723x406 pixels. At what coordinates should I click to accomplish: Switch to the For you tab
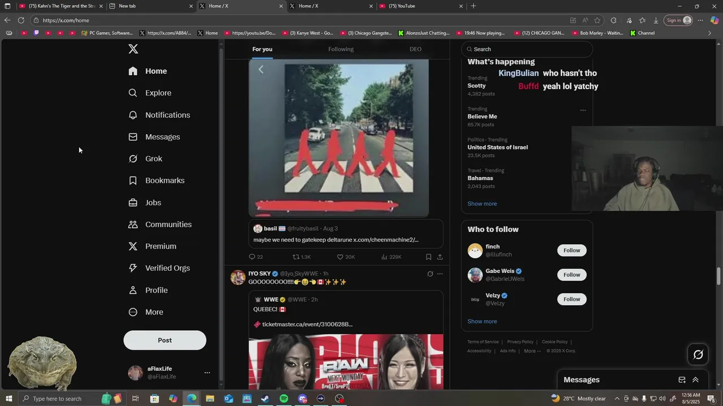(262, 49)
